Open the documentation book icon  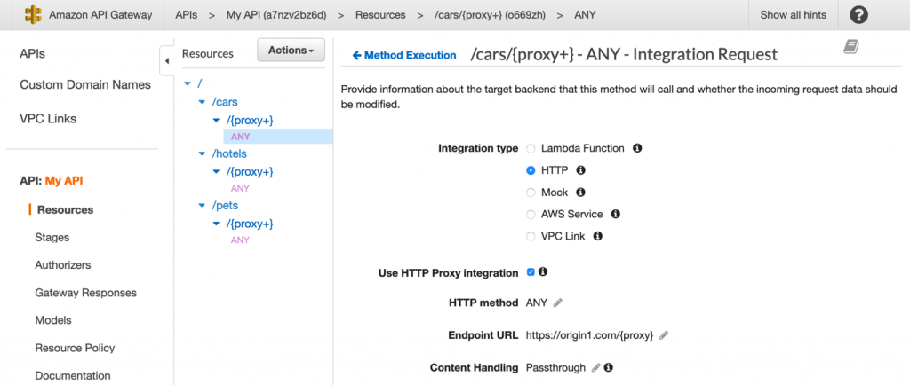850,47
